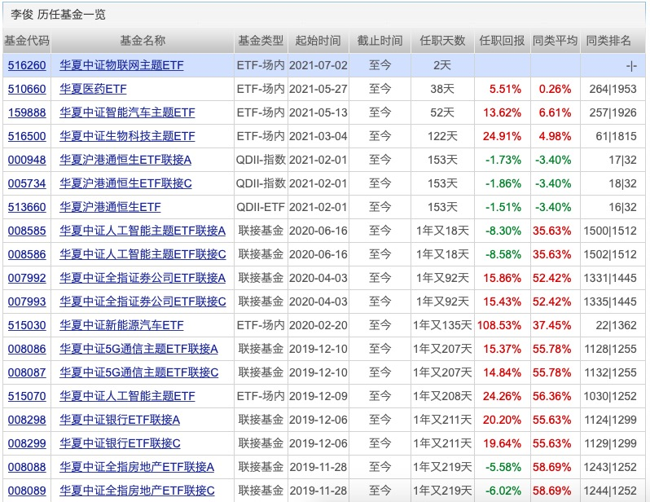
Task: Click fund code 159888
Action: [x=27, y=112]
